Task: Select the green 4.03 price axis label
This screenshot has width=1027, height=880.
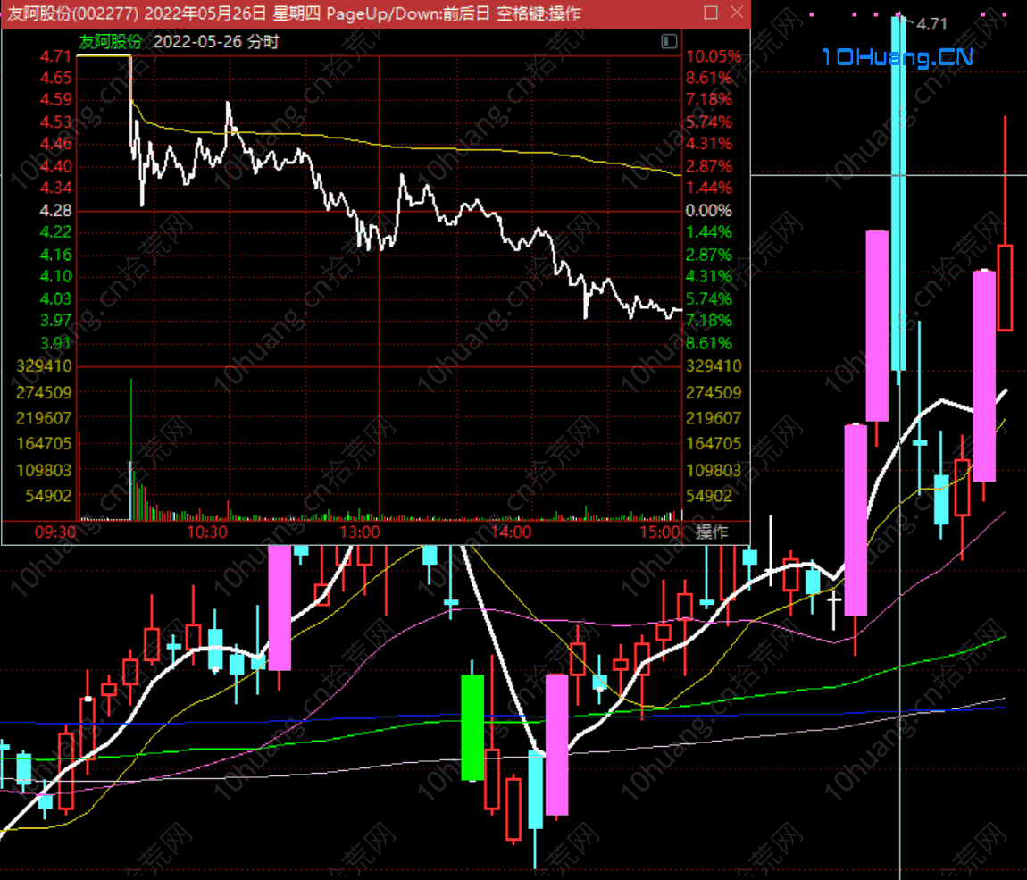Action: (55, 298)
